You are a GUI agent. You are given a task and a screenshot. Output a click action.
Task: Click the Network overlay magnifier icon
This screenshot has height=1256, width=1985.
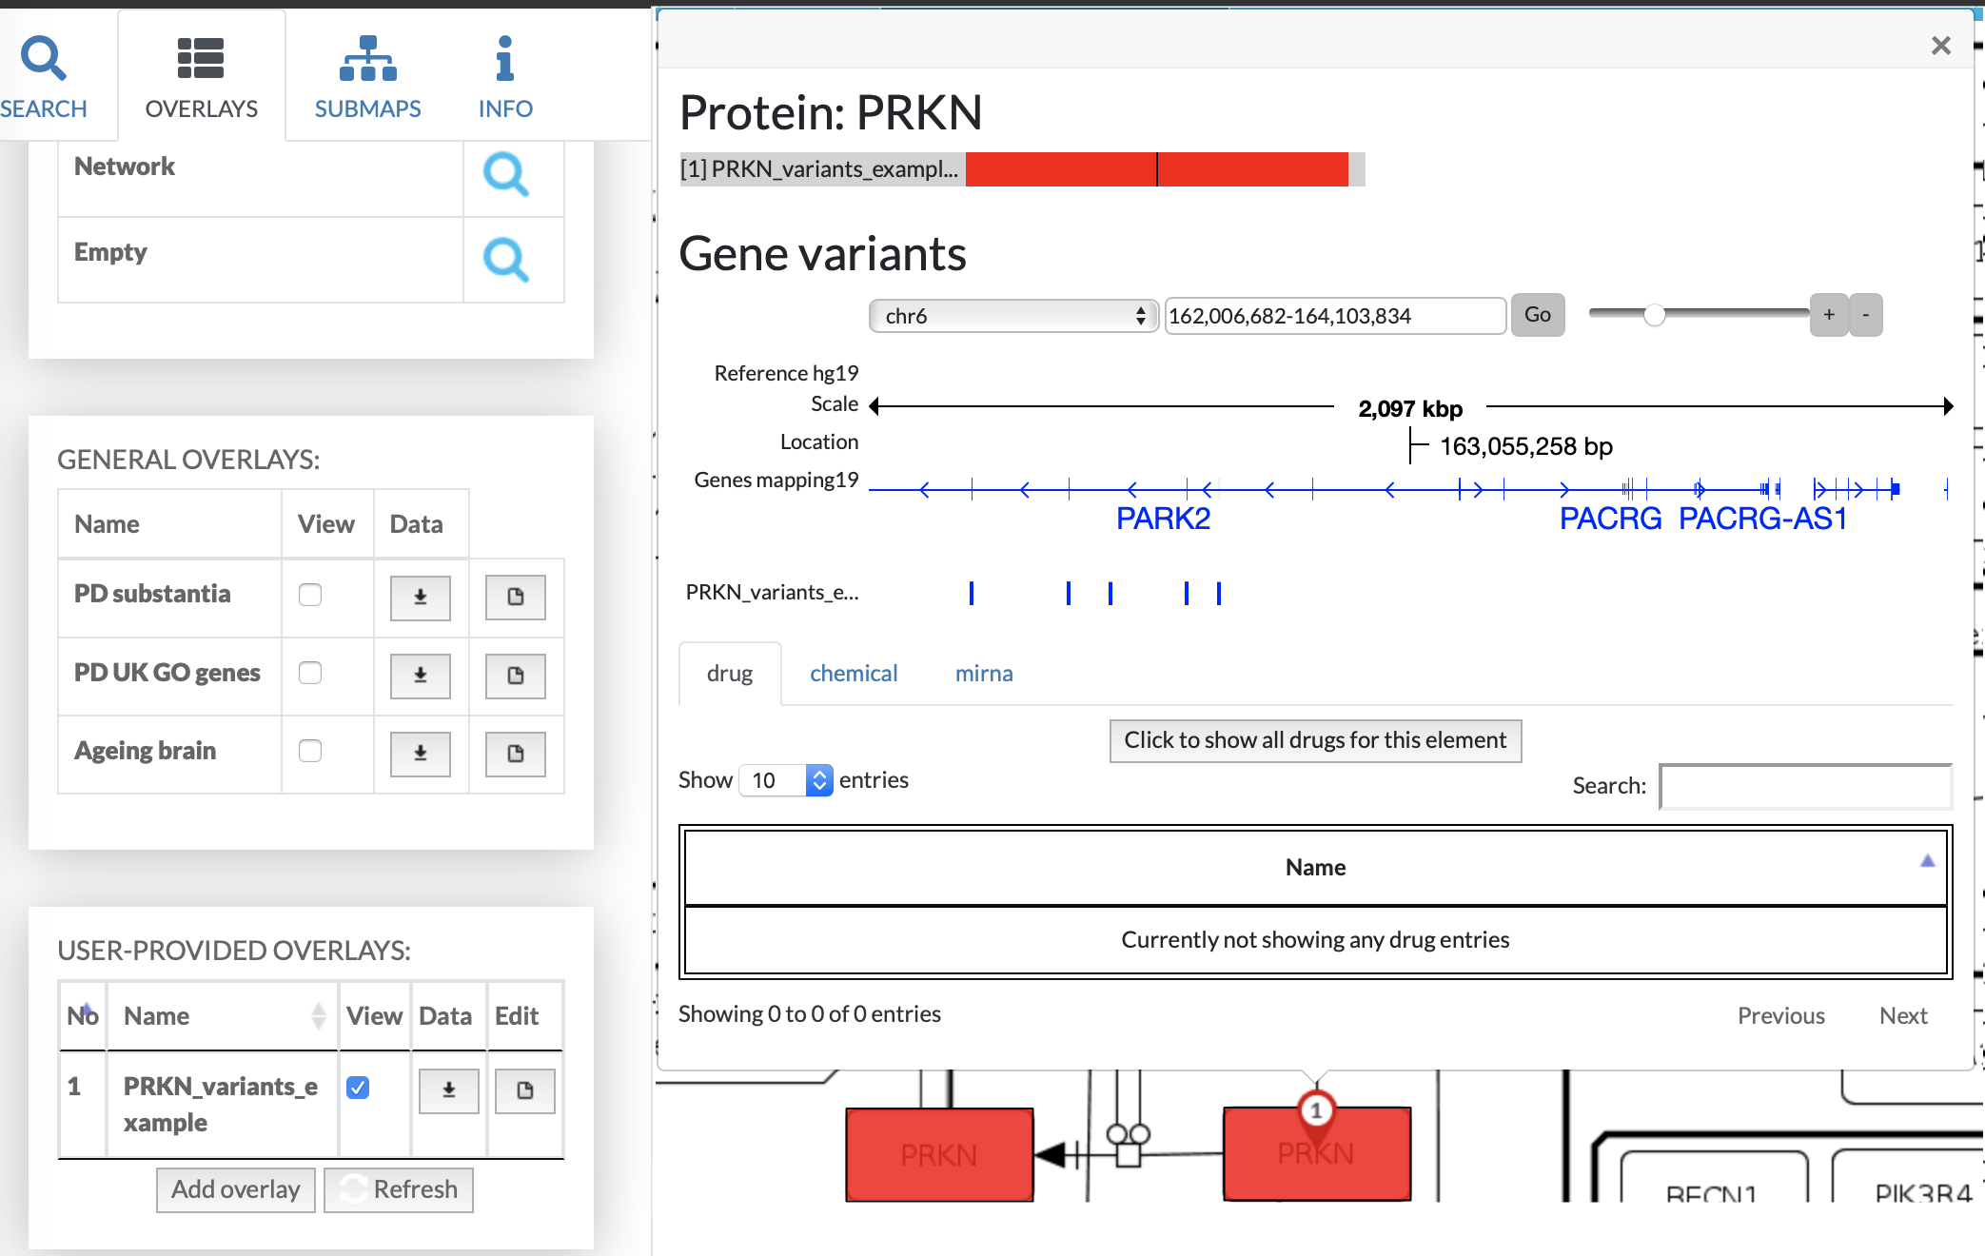(505, 174)
